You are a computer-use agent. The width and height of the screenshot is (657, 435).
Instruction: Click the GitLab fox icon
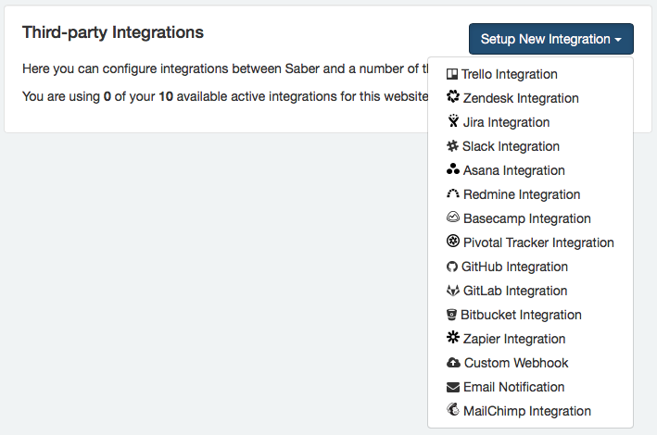452,291
